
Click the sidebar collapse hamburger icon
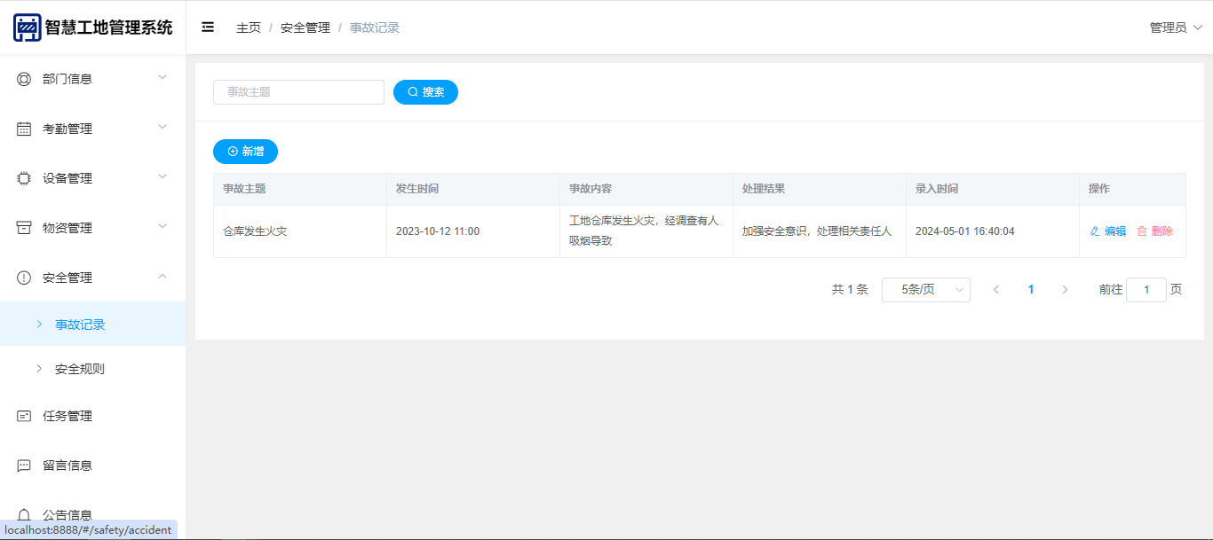click(x=208, y=27)
